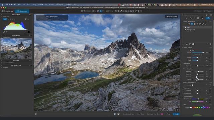Click Reset in the bottom bar
The height and width of the screenshot is (120, 214).
click(x=169, y=114)
